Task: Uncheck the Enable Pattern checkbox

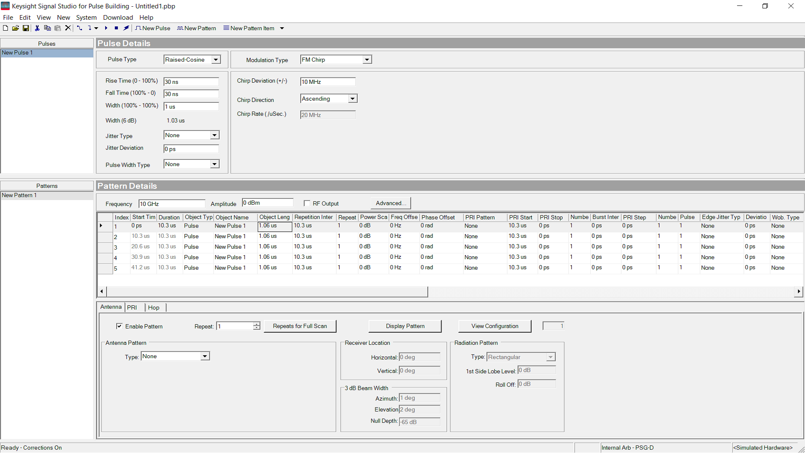Action: (x=119, y=326)
